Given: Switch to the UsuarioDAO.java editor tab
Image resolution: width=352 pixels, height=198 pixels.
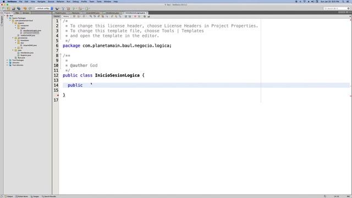Looking at the screenshot, I should coord(92,13).
